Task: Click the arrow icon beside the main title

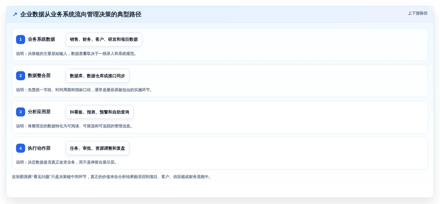Action: 15,14
